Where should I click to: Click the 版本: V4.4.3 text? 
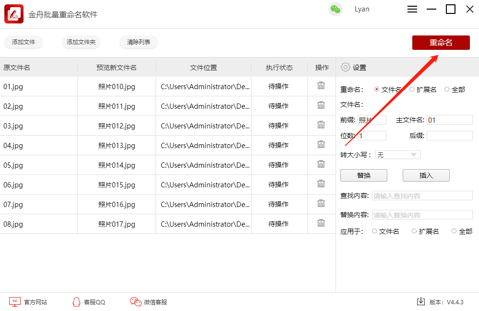446,302
